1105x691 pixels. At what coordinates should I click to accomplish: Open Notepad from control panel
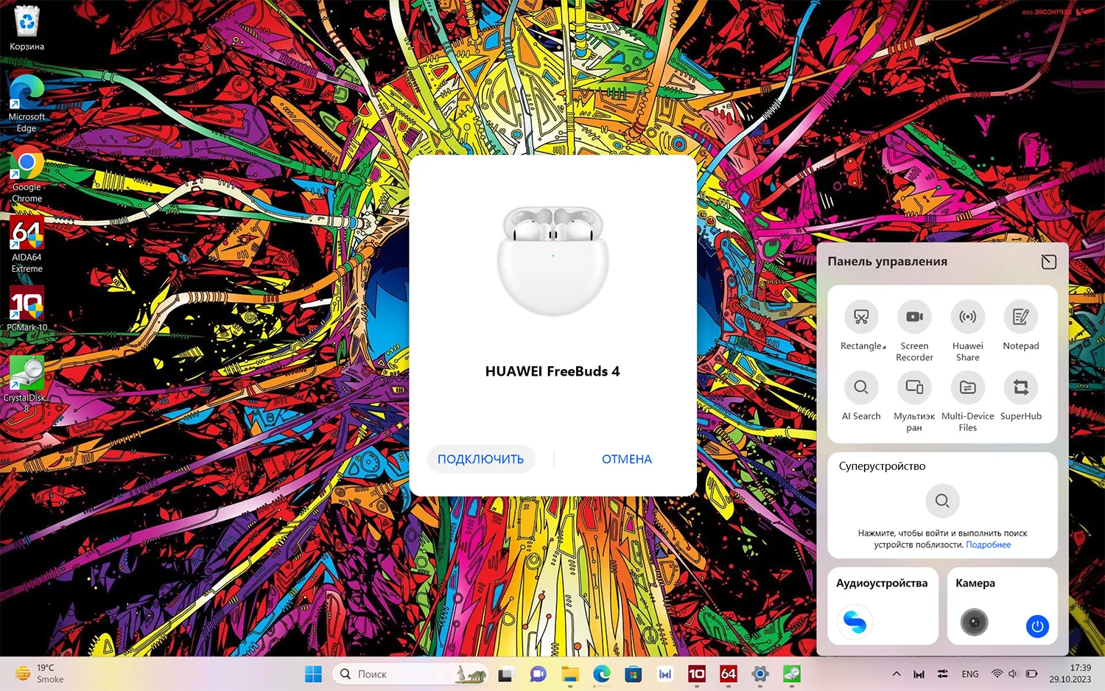[x=1020, y=317]
